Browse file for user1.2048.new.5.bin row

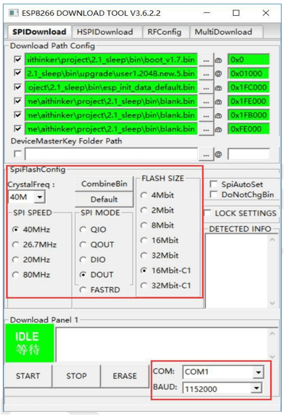click(206, 74)
